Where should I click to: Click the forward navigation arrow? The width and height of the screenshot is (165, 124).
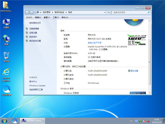(31, 13)
